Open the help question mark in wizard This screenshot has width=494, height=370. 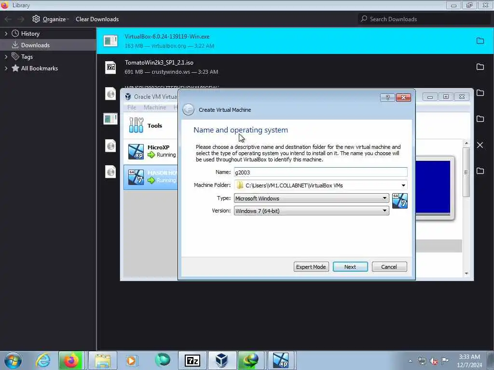click(387, 97)
